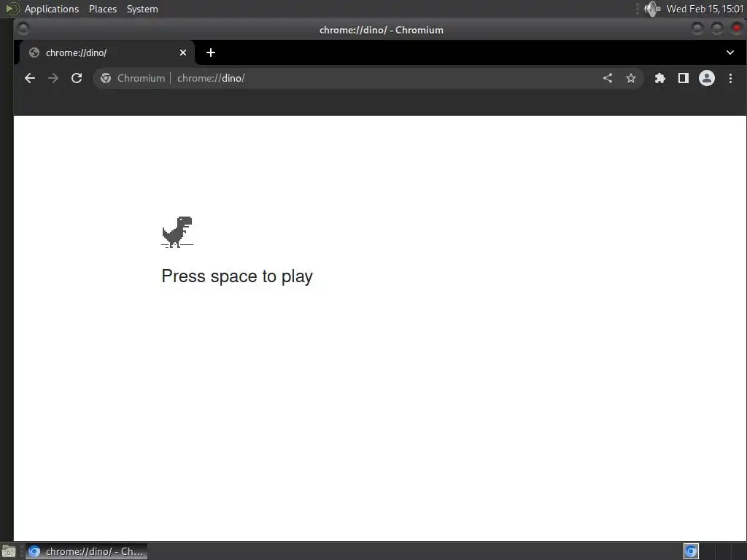
Task: Expand the tab search dropdown arrow
Action: click(x=729, y=52)
